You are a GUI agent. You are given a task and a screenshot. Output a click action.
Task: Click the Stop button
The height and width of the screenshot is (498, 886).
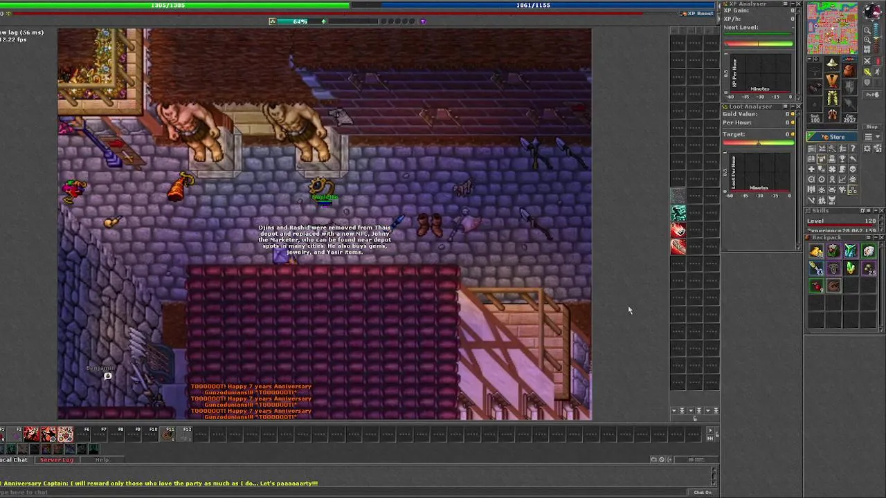point(873,127)
